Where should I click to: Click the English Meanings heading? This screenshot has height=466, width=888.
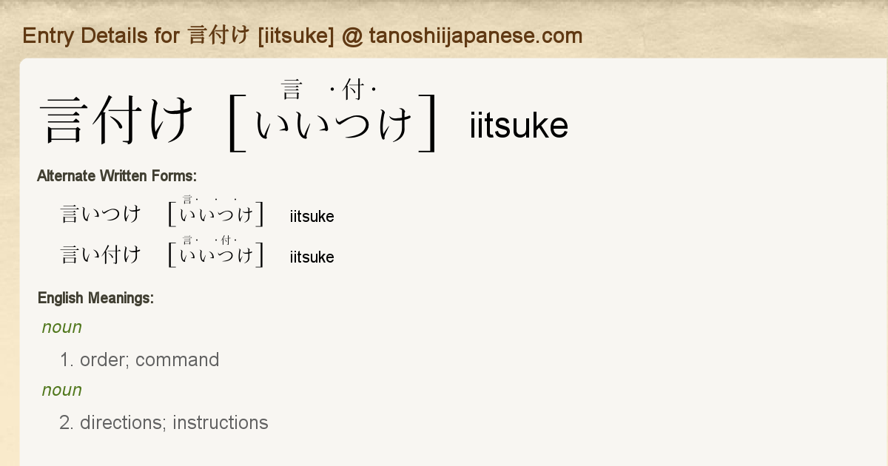coord(95,298)
